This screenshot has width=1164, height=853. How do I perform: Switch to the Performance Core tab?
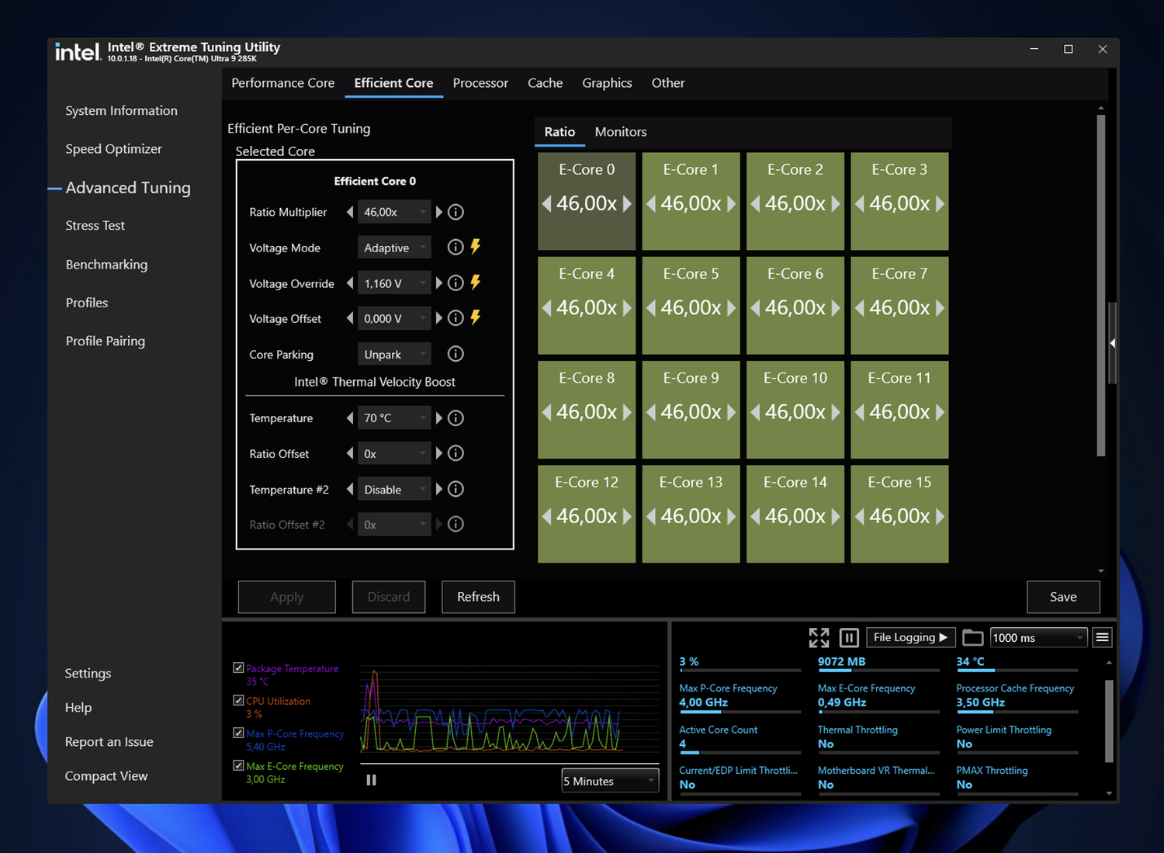[282, 83]
